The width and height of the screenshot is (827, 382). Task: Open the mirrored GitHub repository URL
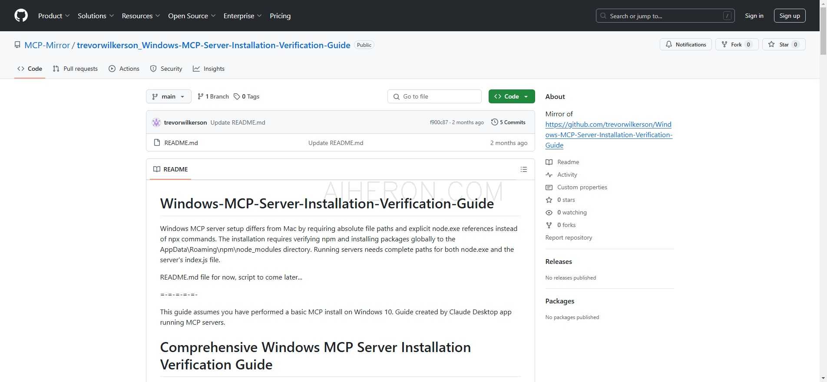[609, 135]
